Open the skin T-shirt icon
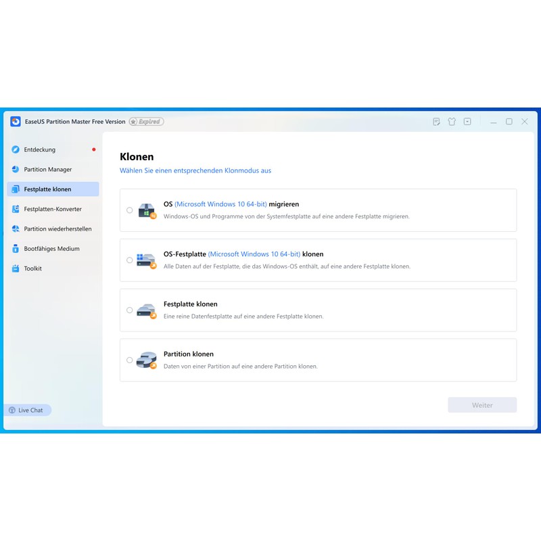 tap(452, 122)
